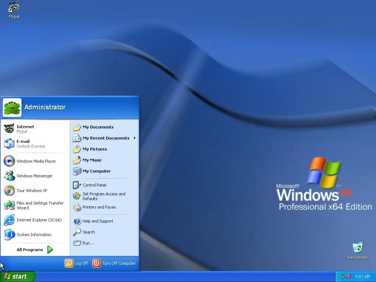
Task: Open the Mypal desktop shortcut icon
Action: pos(14,7)
